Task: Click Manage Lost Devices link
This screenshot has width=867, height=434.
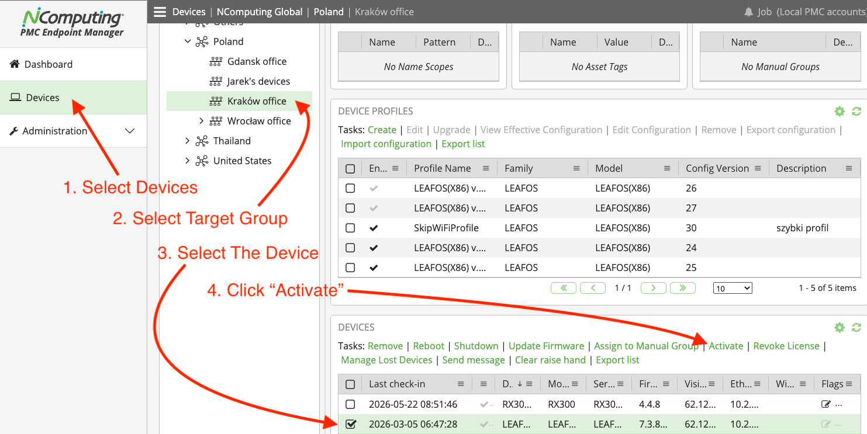Action: pyautogui.click(x=386, y=360)
